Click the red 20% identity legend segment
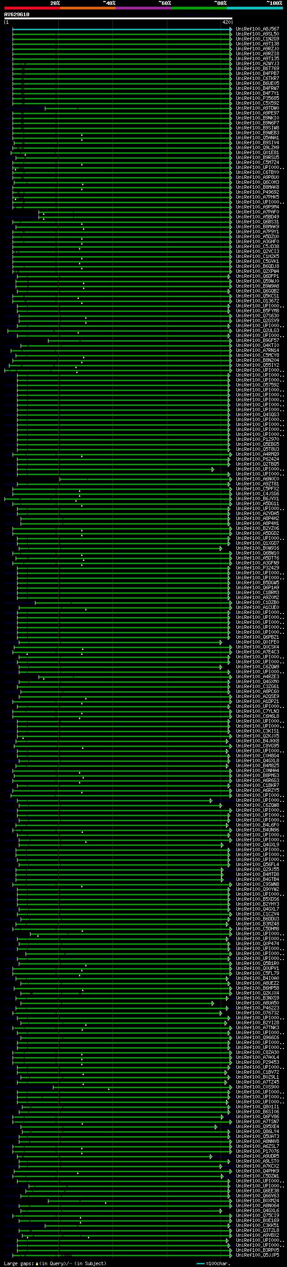The width and height of the screenshot is (287, 1267). pos(32,8)
